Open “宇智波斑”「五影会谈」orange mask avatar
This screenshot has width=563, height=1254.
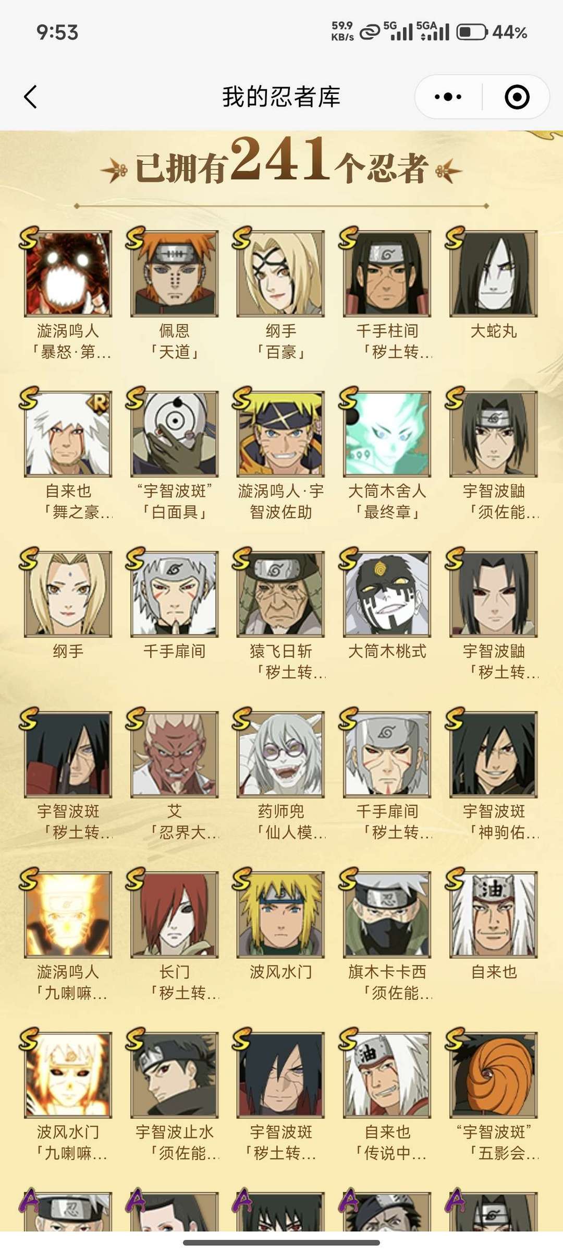pyautogui.click(x=493, y=1074)
